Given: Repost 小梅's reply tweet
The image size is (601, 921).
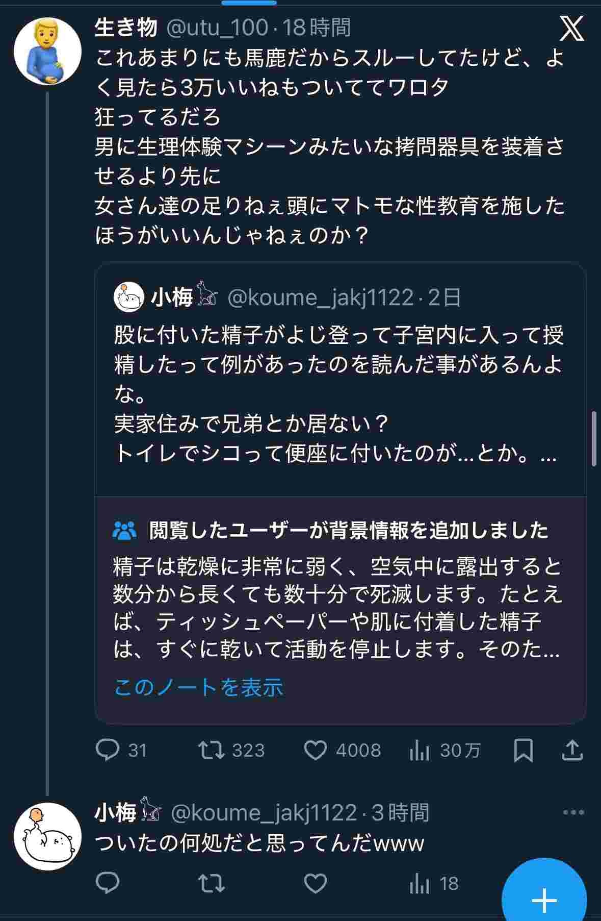Looking at the screenshot, I should [x=212, y=883].
